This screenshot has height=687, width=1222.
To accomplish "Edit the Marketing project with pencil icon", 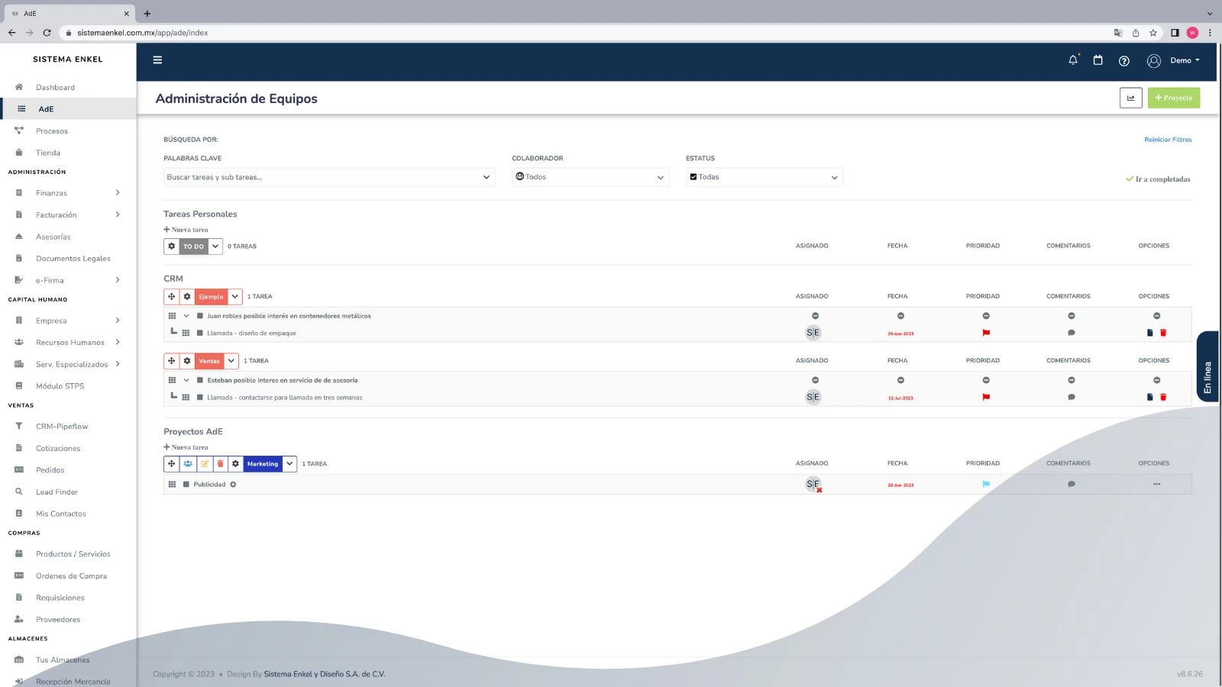I will point(204,464).
